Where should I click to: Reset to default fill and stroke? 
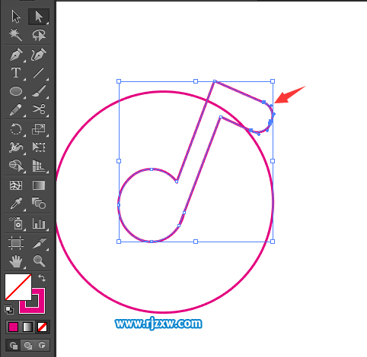coord(9,309)
